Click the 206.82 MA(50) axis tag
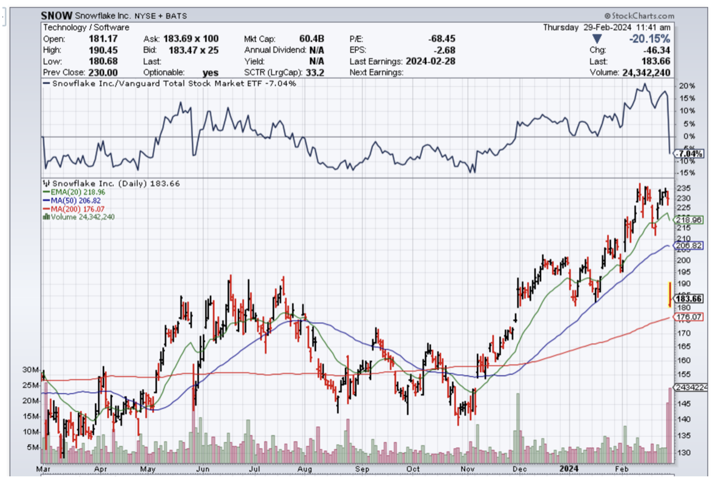 690,246
